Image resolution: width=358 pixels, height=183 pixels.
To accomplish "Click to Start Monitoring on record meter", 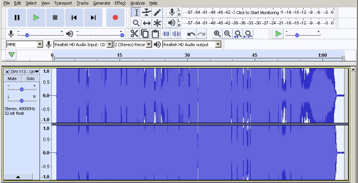I will [x=257, y=13].
